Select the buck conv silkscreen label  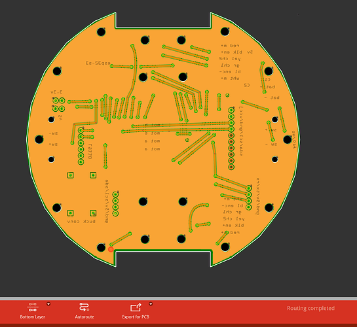pos(81,221)
